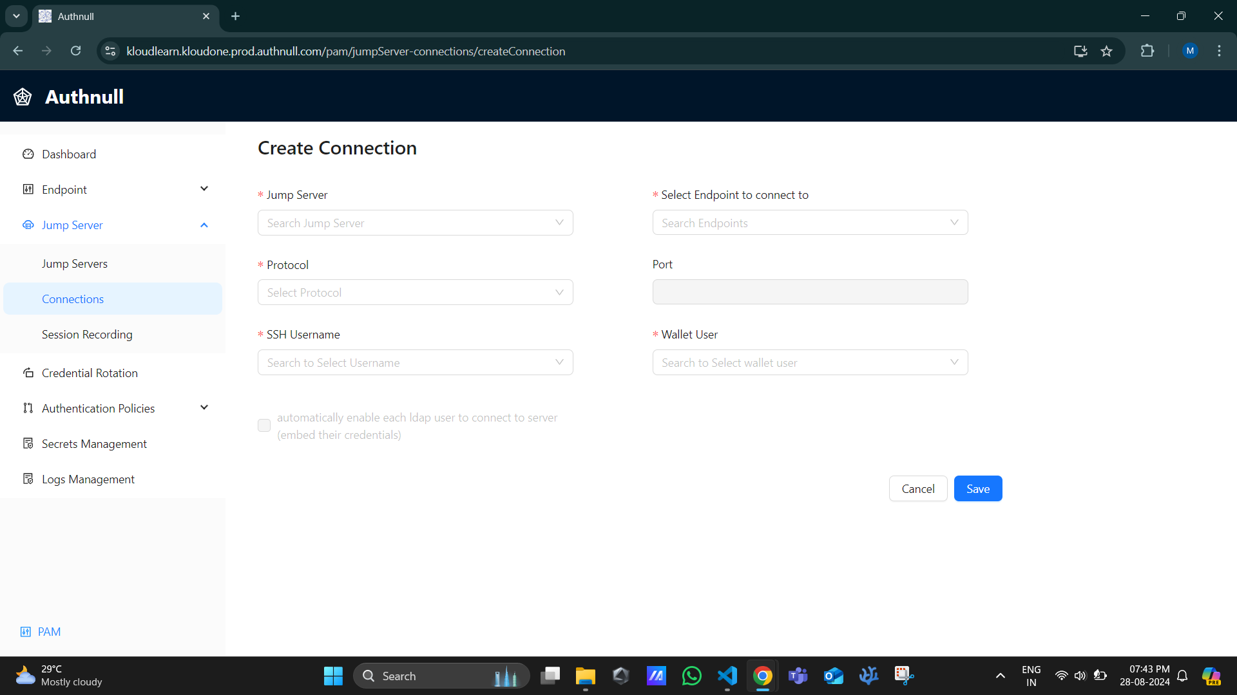Click the Cancel button
This screenshot has height=695, width=1237.
[x=918, y=489]
